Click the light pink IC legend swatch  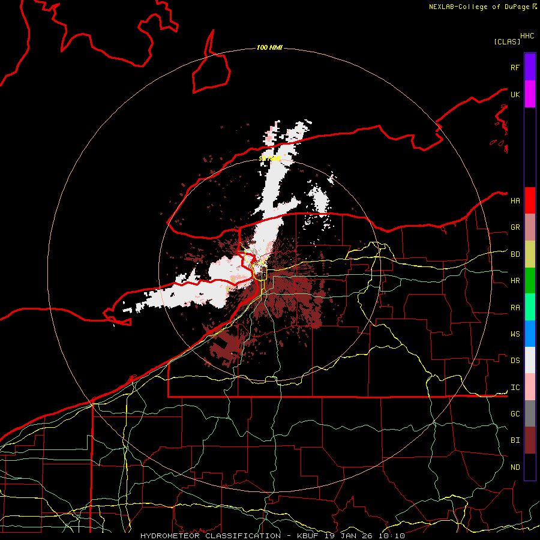[530, 387]
